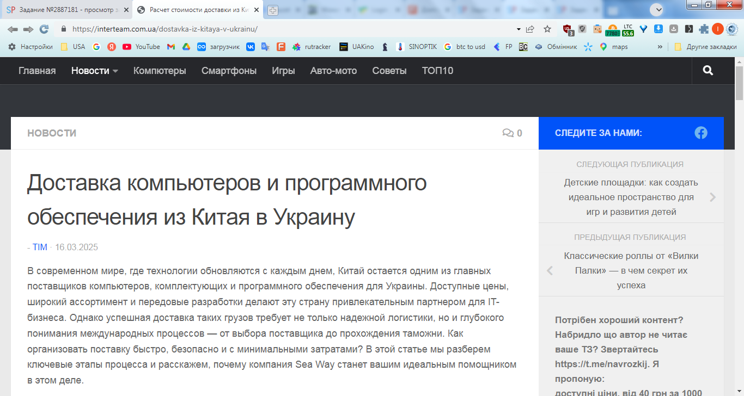Open the Смартфоны menu item

coord(229,71)
